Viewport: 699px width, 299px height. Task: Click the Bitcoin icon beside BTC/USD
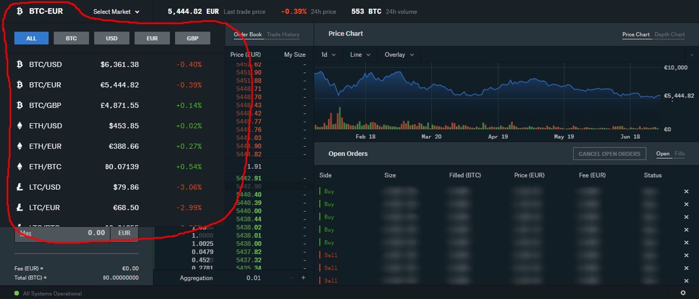coord(20,64)
